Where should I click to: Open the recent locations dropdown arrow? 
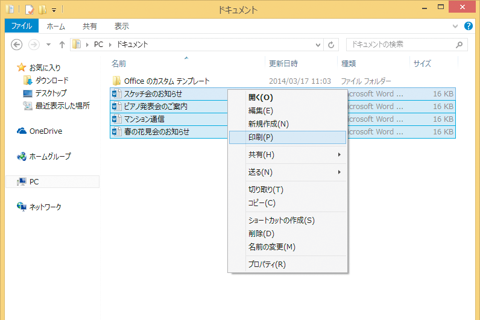point(48,45)
